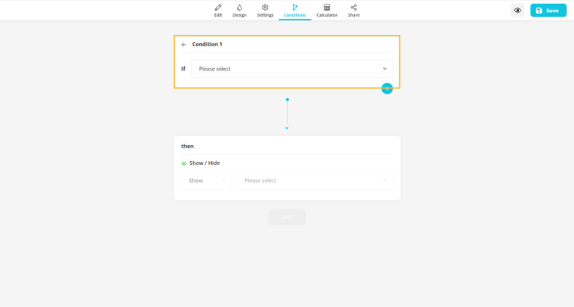Switch to the Conditions tab

tap(295, 11)
